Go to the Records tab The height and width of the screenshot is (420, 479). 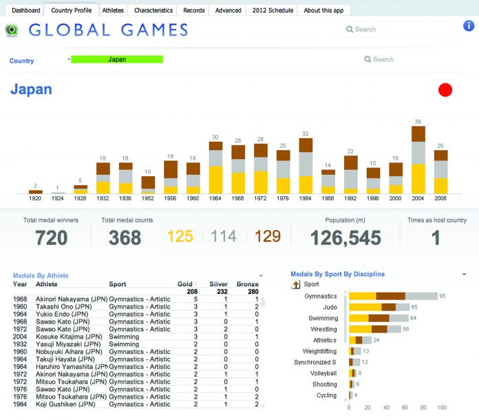pyautogui.click(x=193, y=10)
